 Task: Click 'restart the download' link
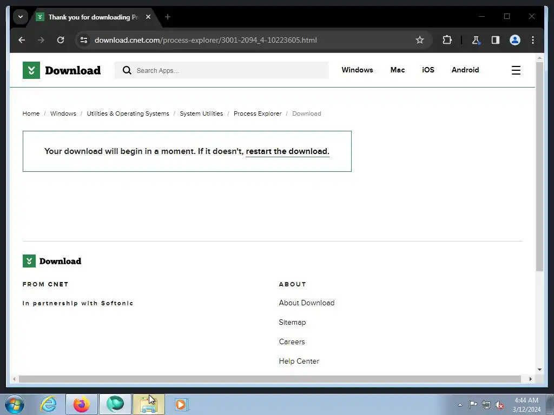pos(288,151)
